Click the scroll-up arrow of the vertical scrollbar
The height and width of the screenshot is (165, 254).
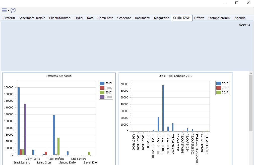[250, 73]
